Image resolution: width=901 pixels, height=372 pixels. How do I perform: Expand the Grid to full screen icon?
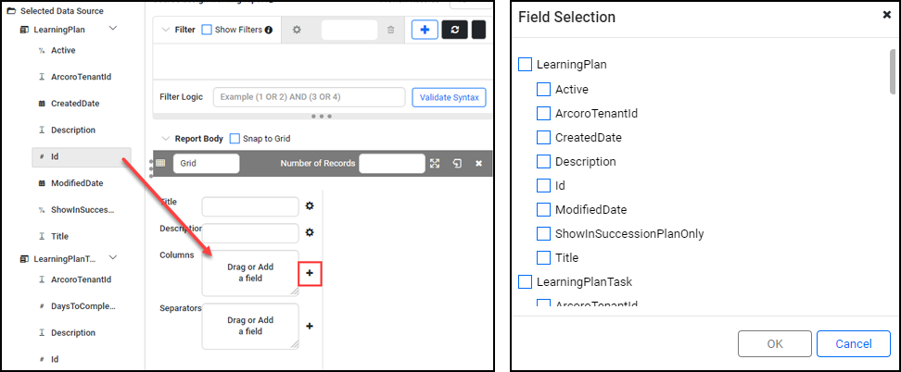pos(435,164)
